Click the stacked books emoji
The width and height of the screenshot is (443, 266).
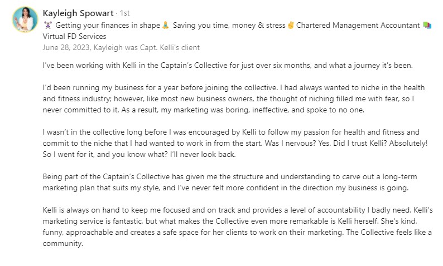(x=427, y=25)
